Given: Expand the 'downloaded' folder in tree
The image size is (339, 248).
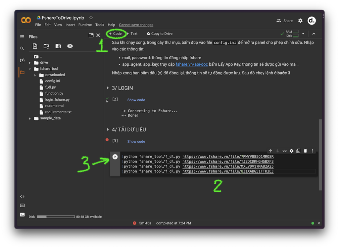Looking at the screenshot, I should pos(35,75).
